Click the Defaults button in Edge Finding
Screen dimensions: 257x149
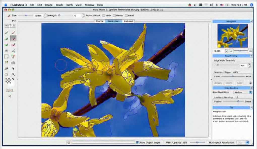pyautogui.click(x=218, y=83)
